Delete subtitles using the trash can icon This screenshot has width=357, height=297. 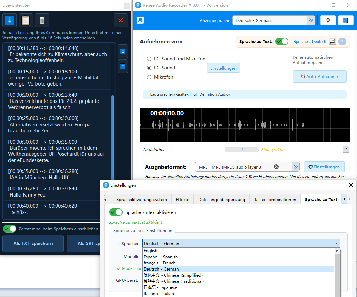(42, 20)
